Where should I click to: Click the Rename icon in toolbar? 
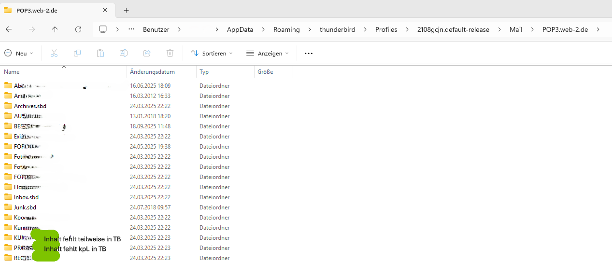point(124,53)
